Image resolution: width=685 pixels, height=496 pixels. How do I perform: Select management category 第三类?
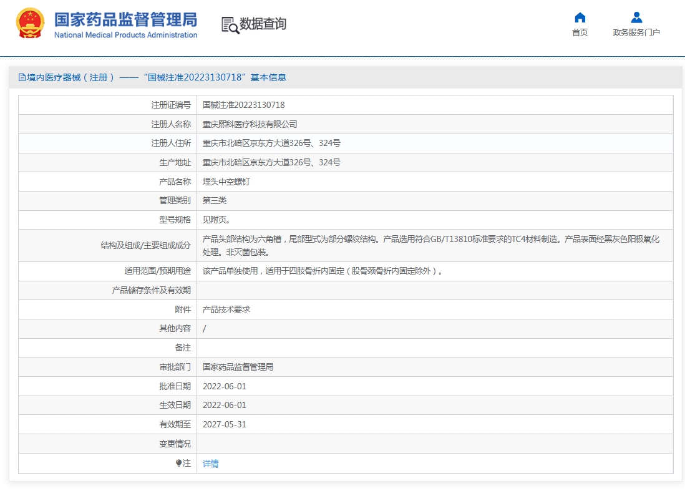(215, 200)
